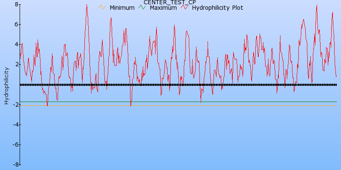
Task: Click the CENTER_TEST_CP chart title
Action: click(170, 2)
